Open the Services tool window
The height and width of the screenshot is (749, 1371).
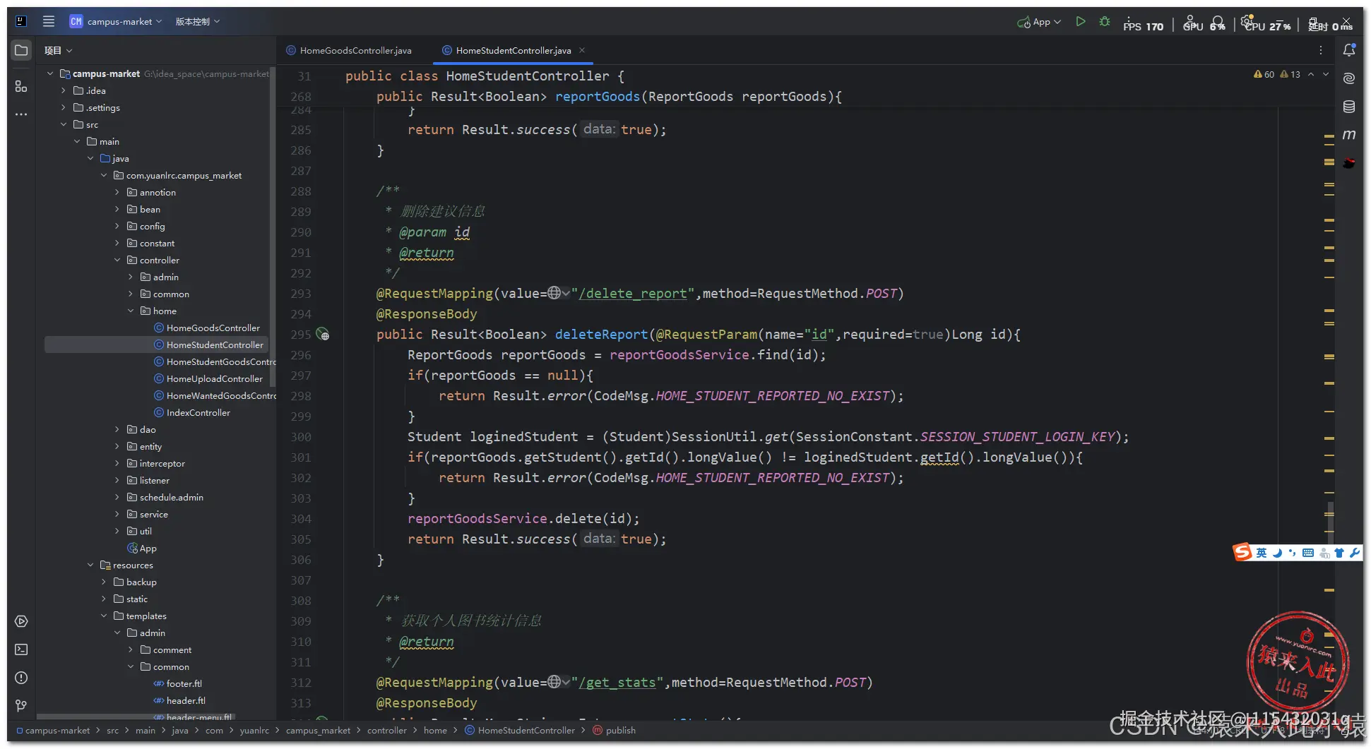[21, 621]
